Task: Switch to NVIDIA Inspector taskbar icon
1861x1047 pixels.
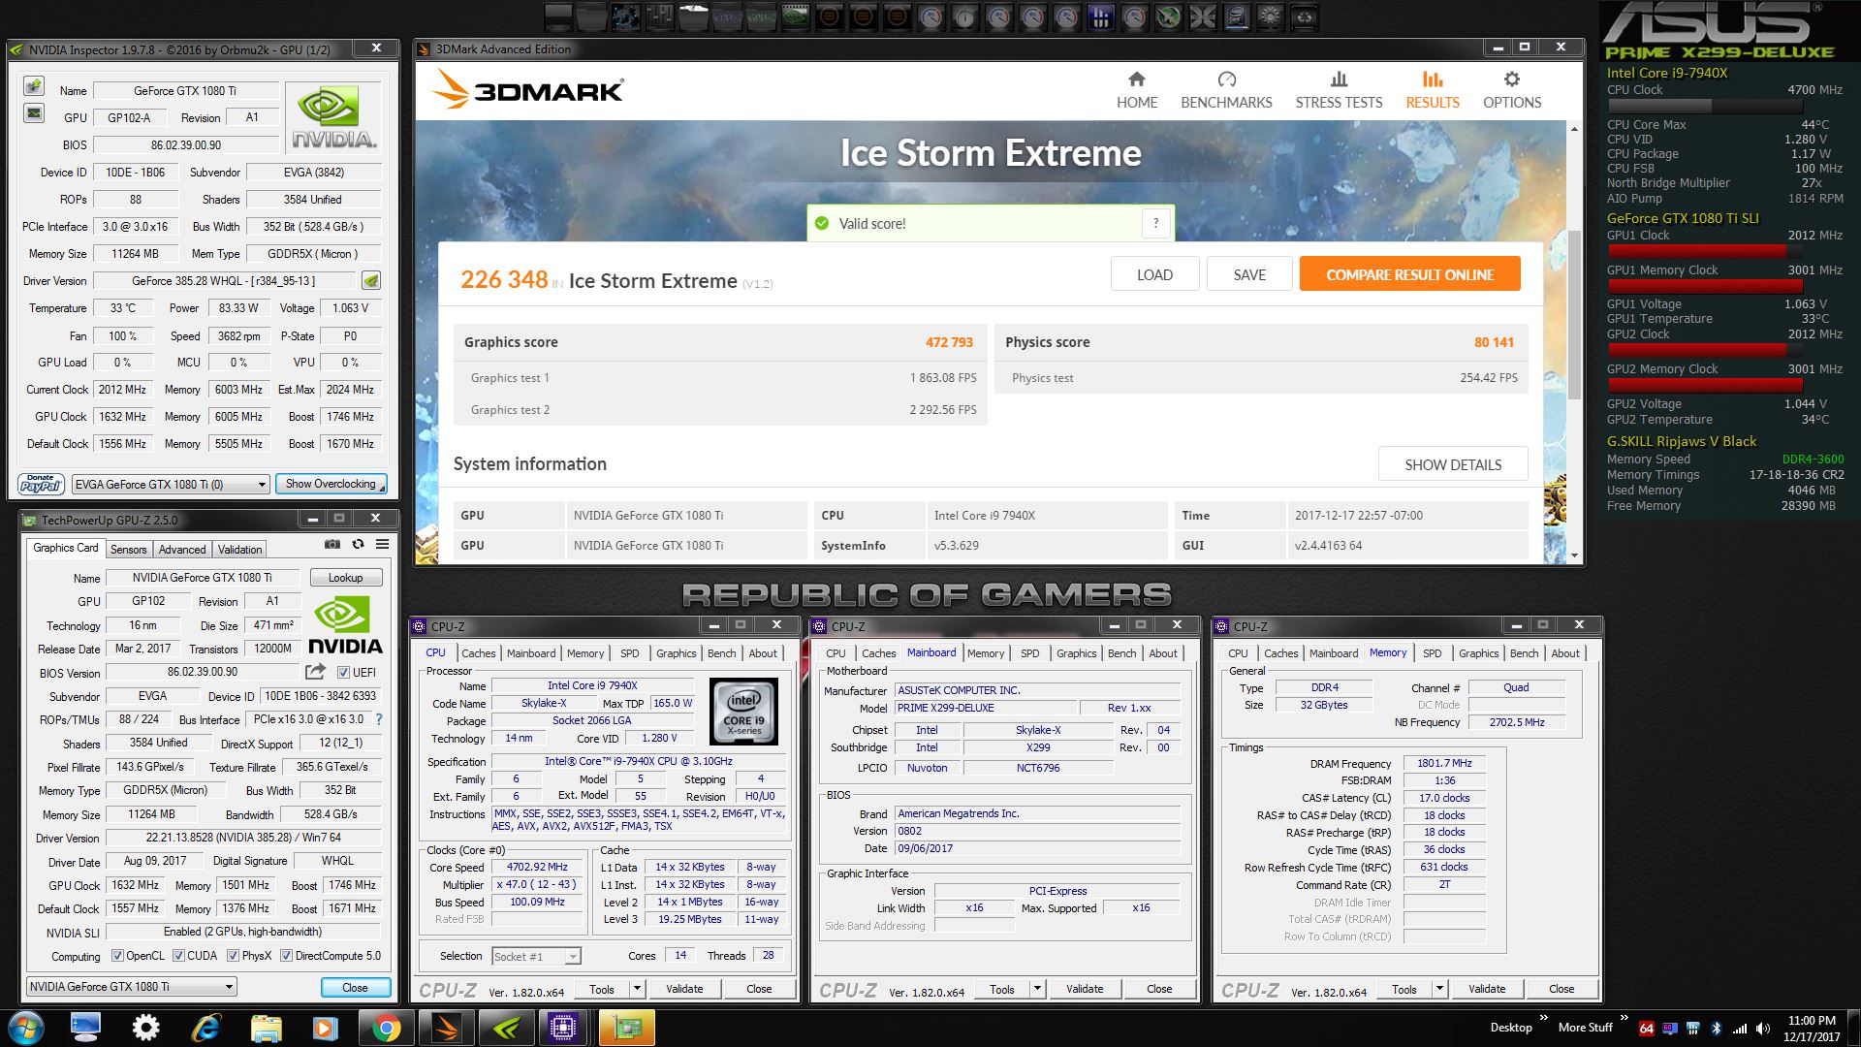Action: coord(505,1028)
